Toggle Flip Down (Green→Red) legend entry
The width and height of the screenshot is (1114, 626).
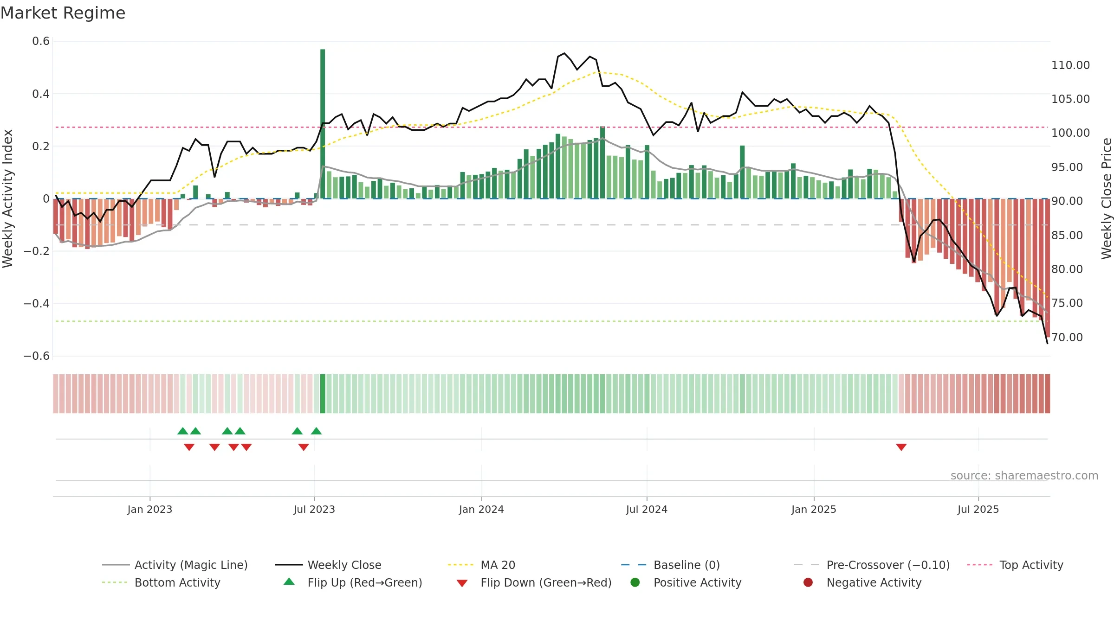[x=534, y=582]
